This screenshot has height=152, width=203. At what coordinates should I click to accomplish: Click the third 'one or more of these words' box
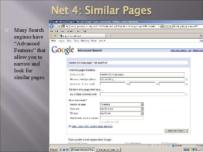click(x=172, y=84)
